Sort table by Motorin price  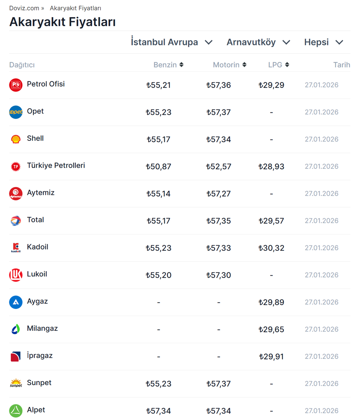click(x=229, y=65)
